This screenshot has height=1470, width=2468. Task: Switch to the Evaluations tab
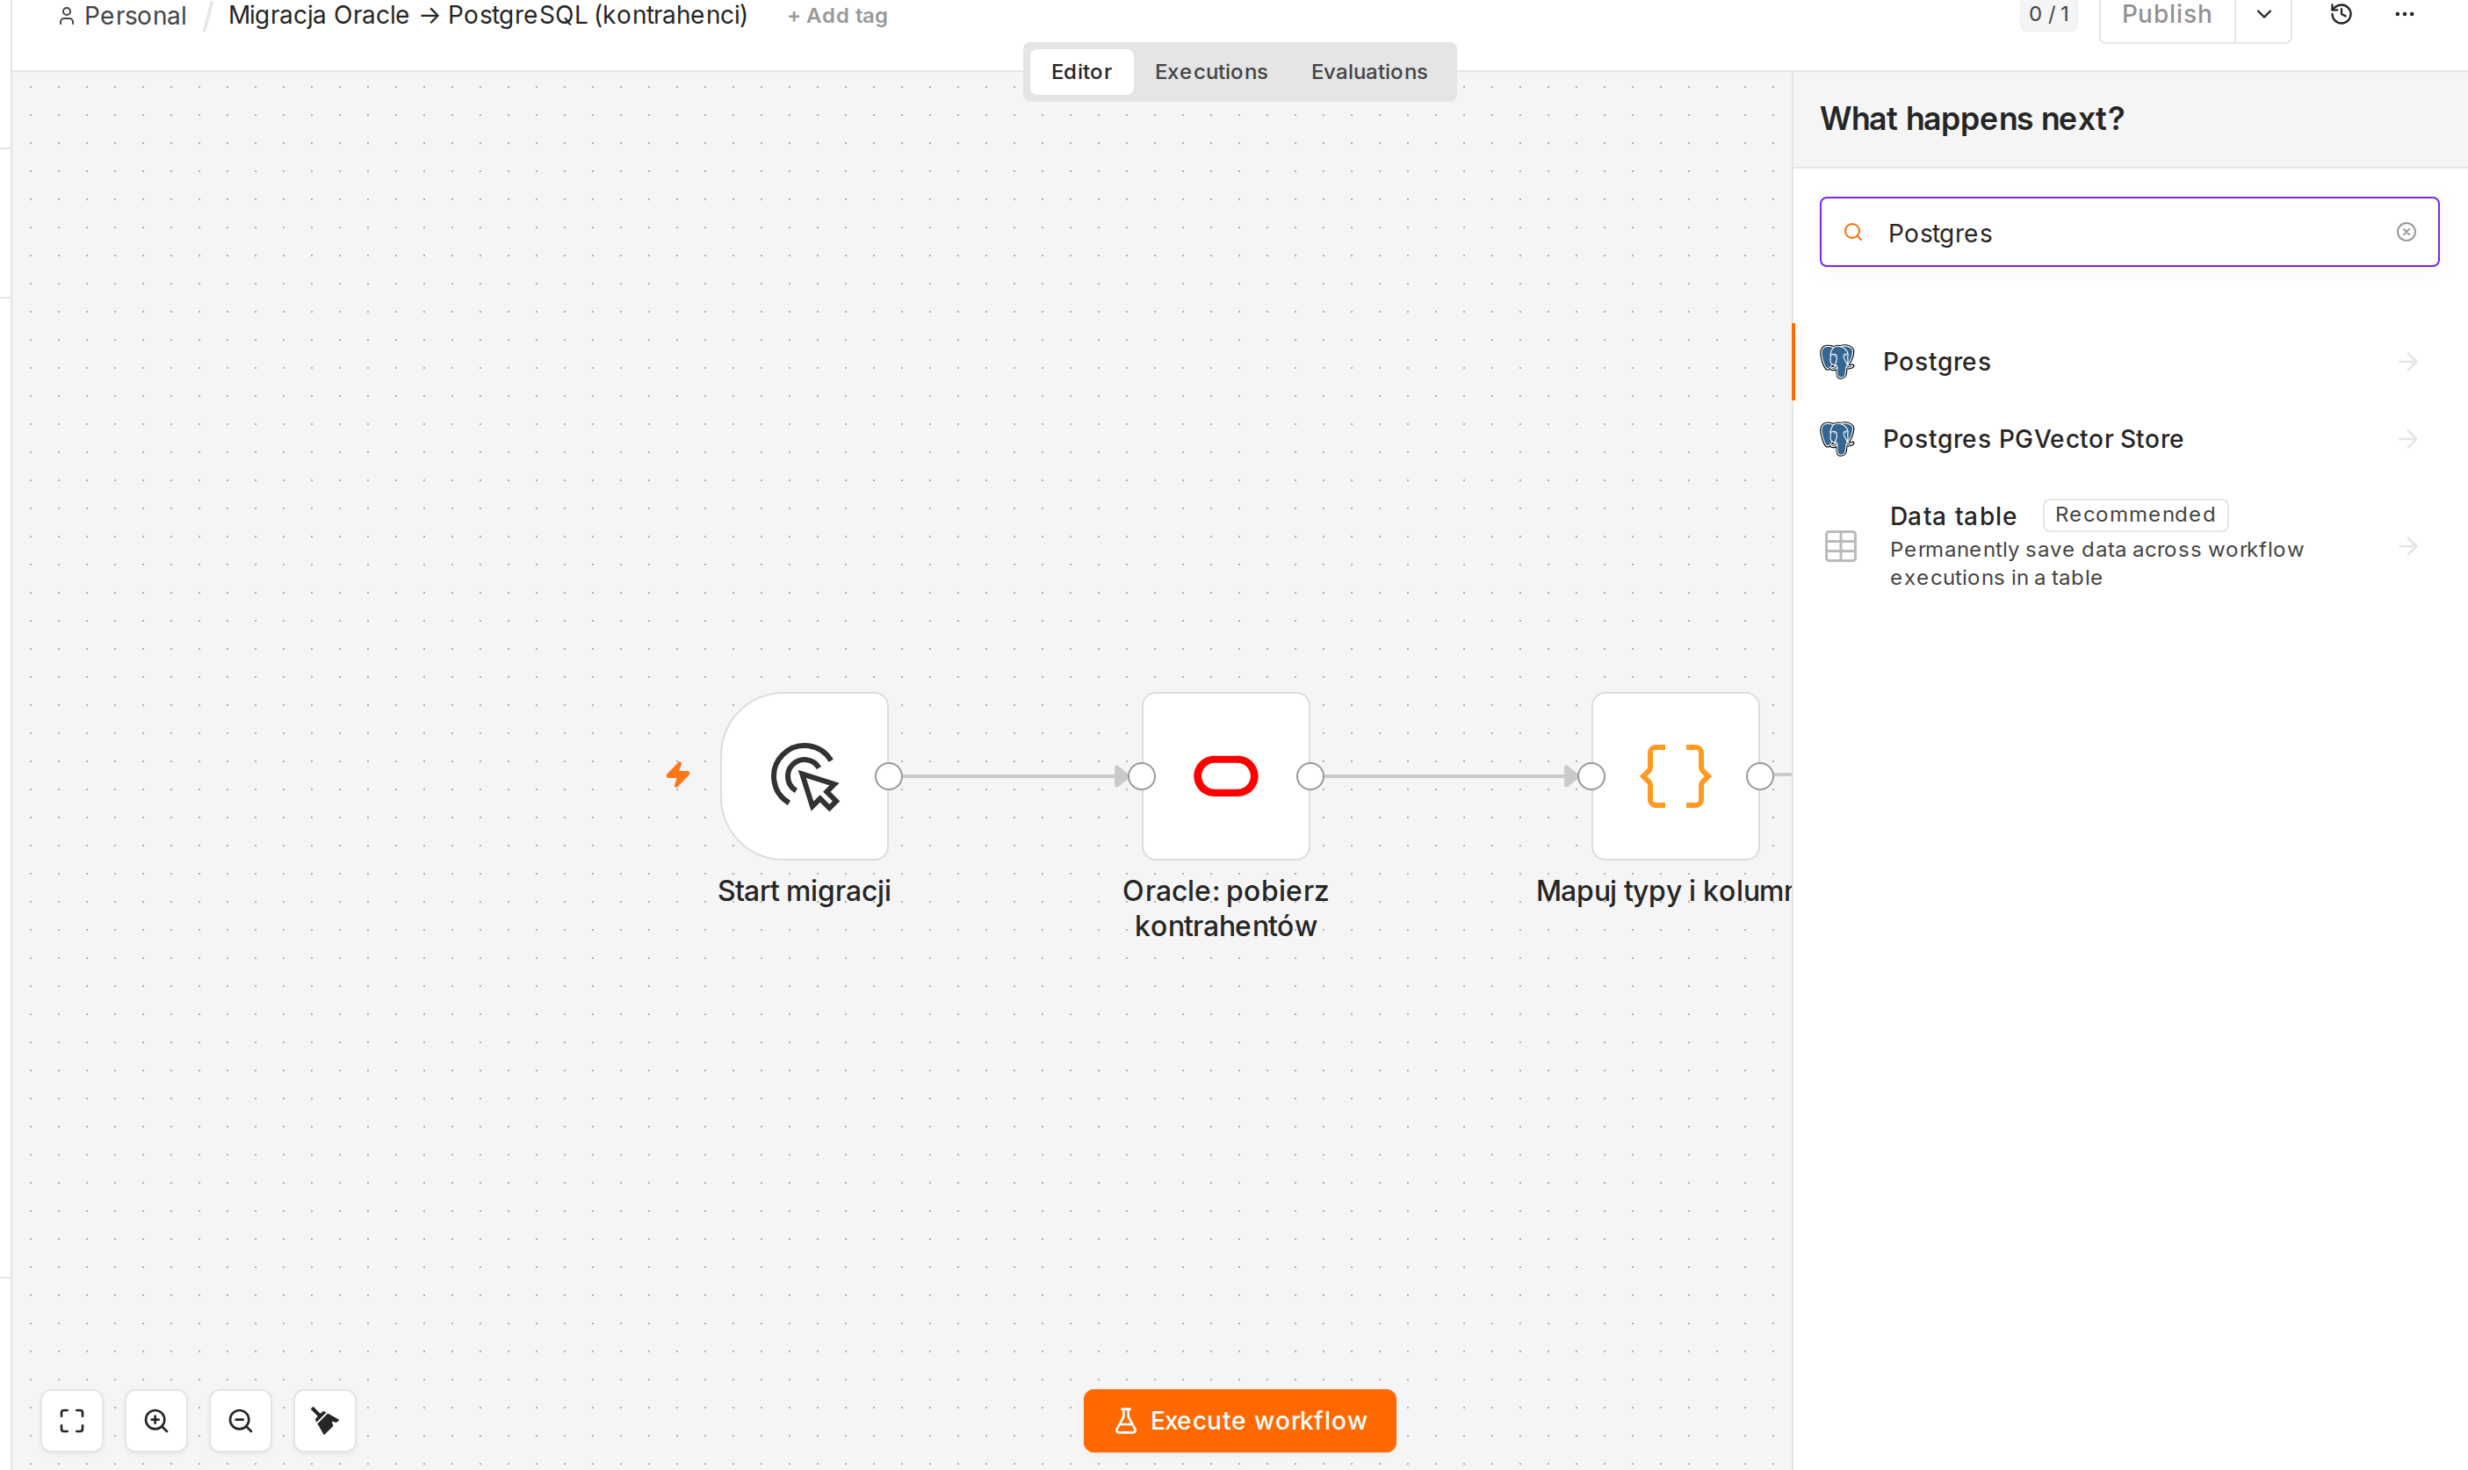pyautogui.click(x=1369, y=71)
